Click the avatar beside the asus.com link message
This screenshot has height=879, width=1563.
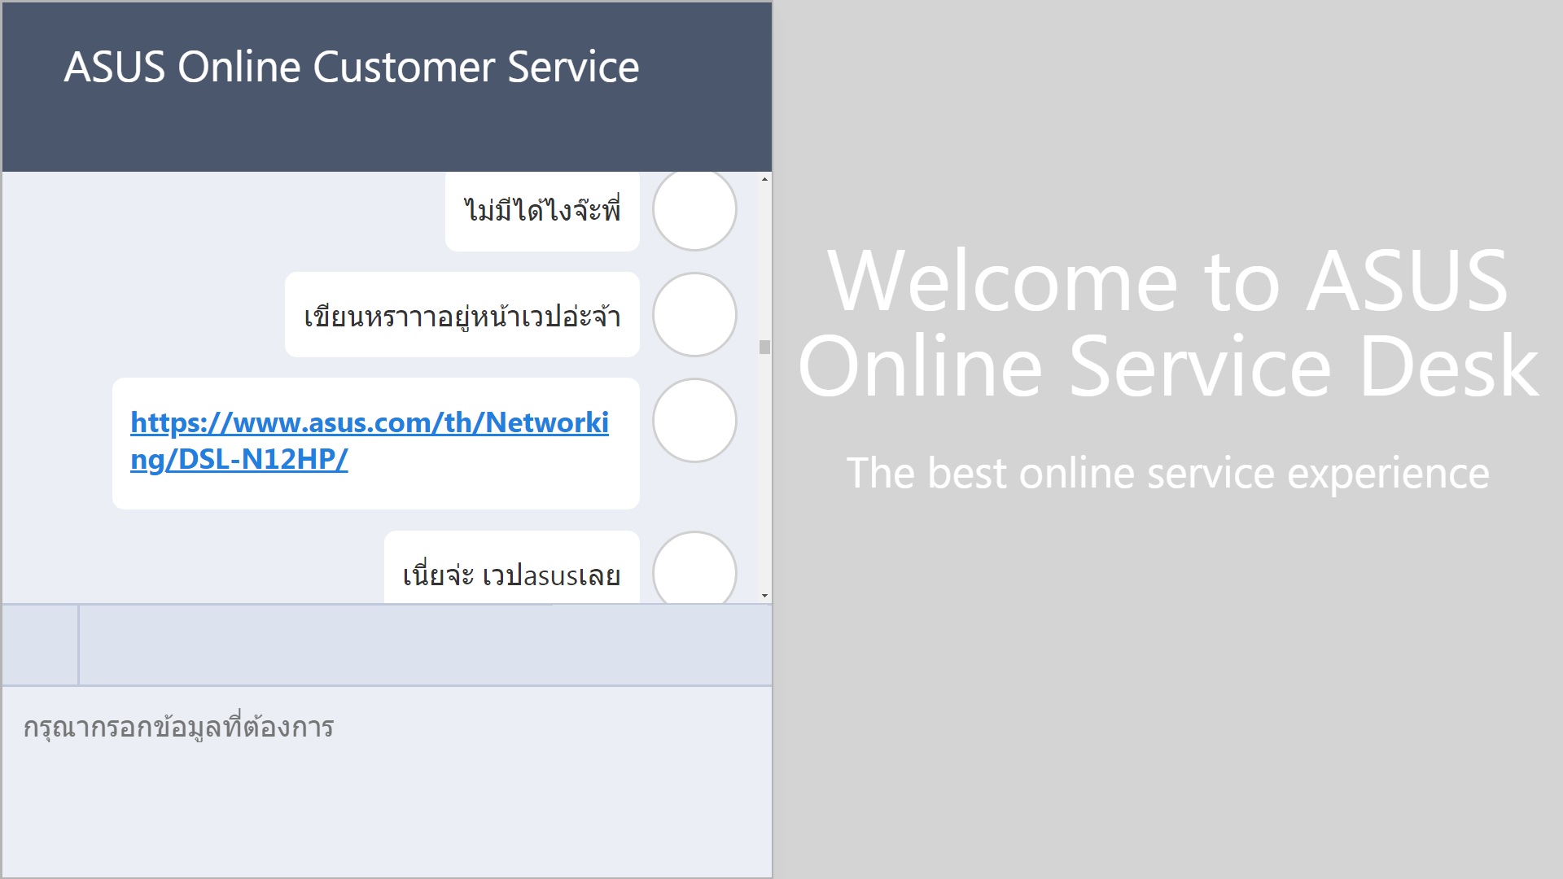coord(694,421)
